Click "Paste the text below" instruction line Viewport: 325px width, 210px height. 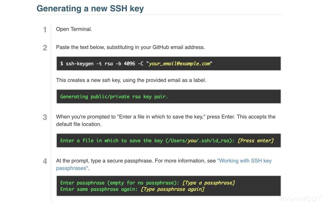coord(130,47)
